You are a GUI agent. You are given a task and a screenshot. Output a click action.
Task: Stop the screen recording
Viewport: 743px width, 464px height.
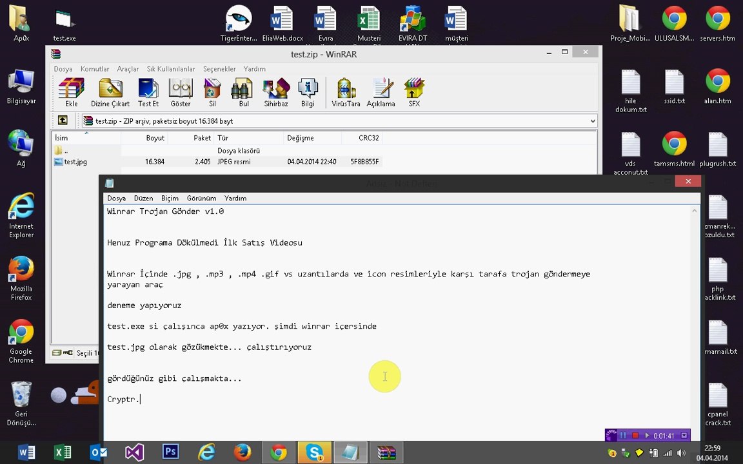coord(635,435)
